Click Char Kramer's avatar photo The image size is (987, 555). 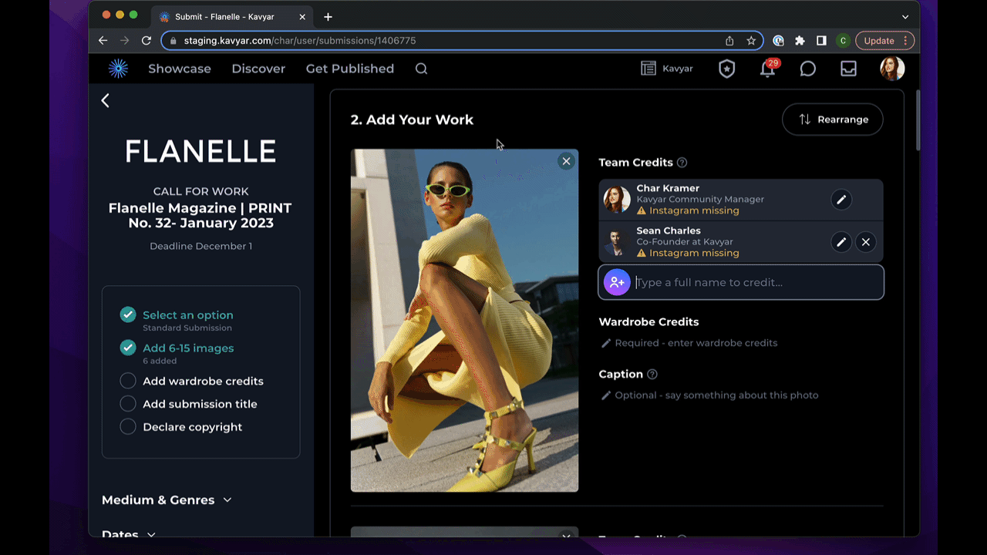[617, 200]
